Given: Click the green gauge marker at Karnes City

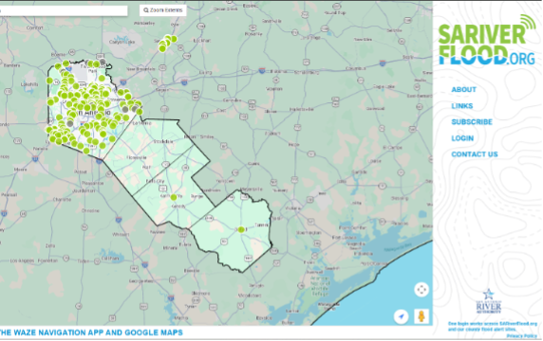Looking at the screenshot, I should 174,197.
